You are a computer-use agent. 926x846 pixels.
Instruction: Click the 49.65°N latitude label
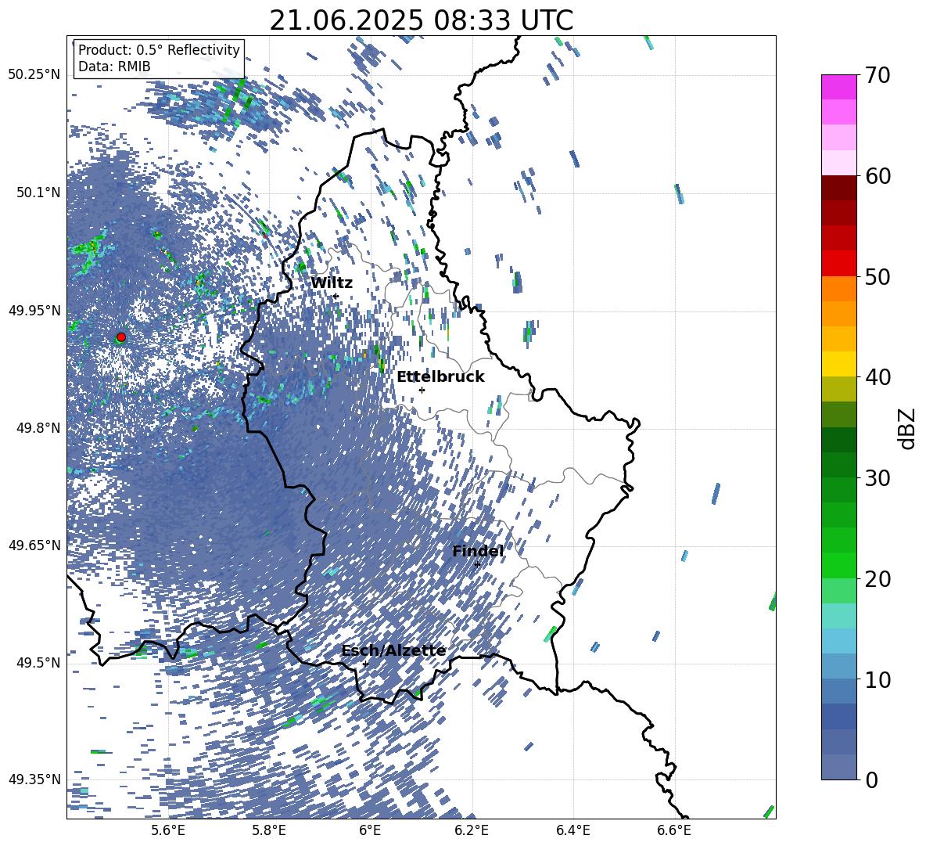pos(34,545)
